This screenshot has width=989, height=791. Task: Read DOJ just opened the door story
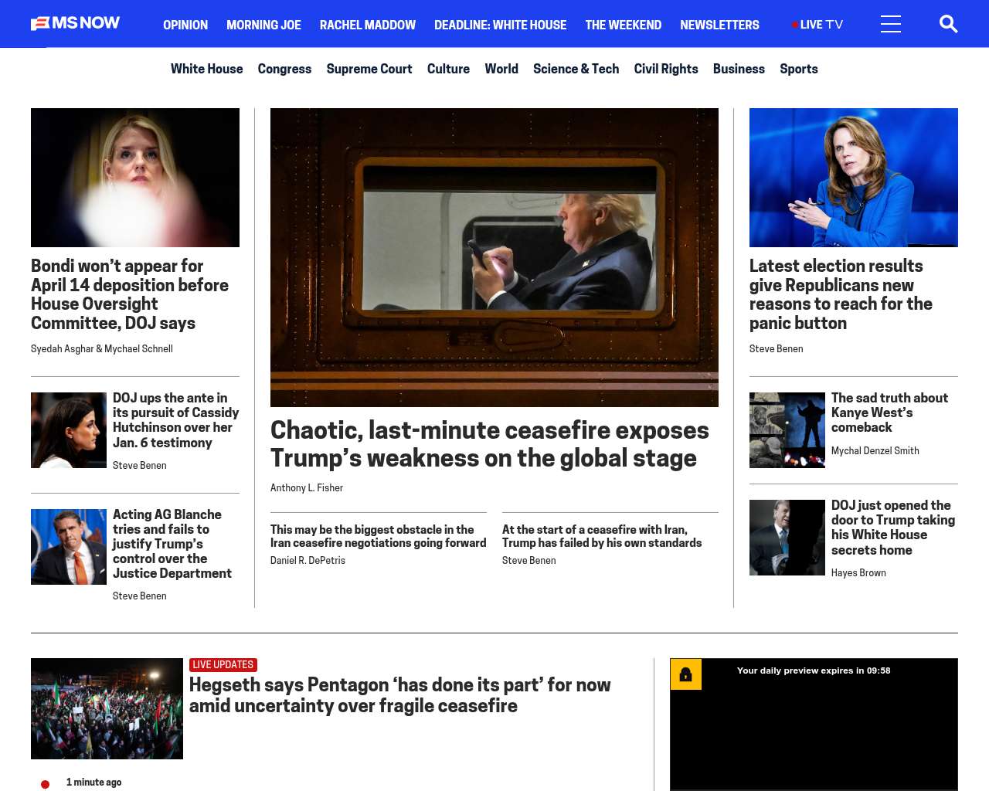point(893,528)
